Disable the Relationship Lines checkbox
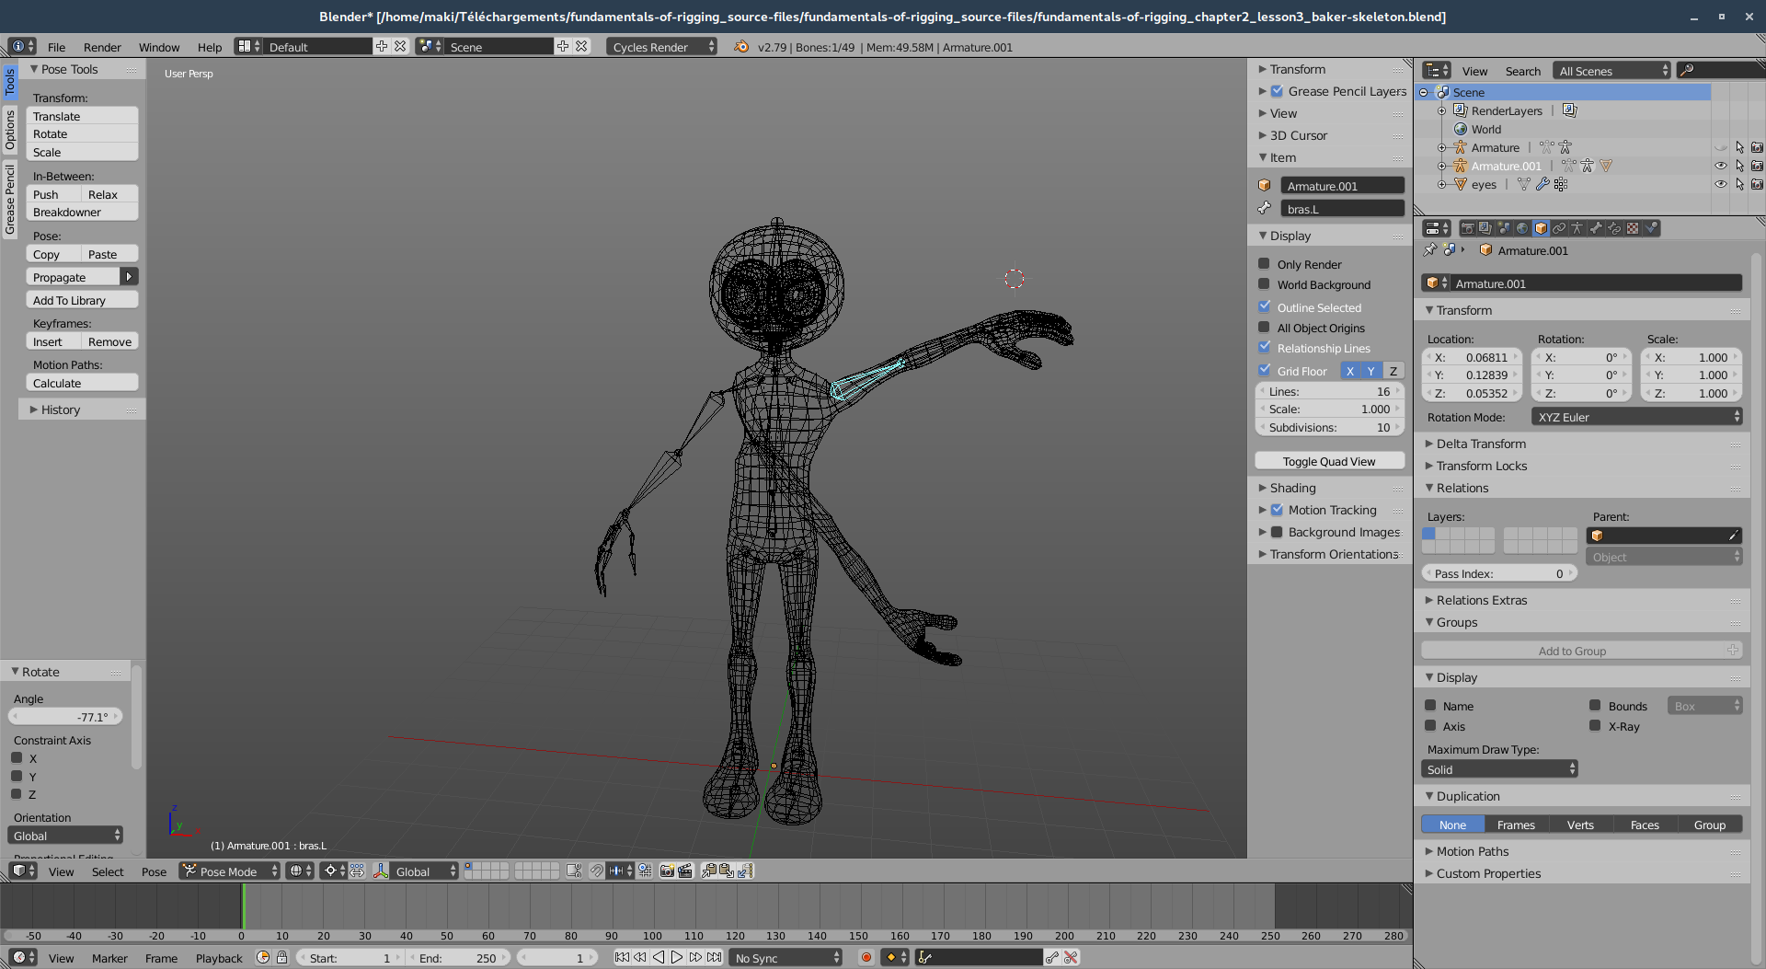 (x=1265, y=348)
